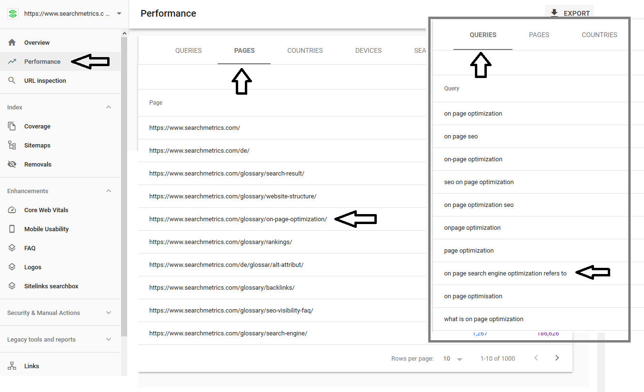Open Coverage via its pages icon
644x392 pixels.
12,126
